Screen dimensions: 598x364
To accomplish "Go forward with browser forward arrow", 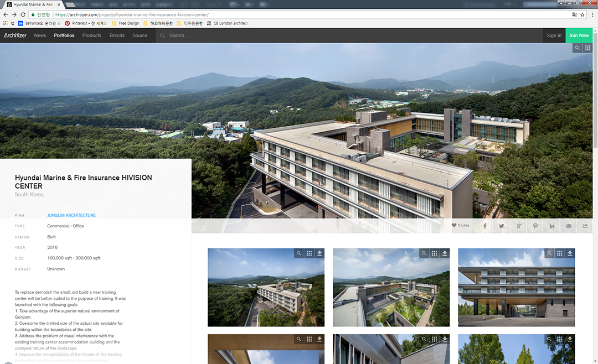I will click(x=14, y=14).
